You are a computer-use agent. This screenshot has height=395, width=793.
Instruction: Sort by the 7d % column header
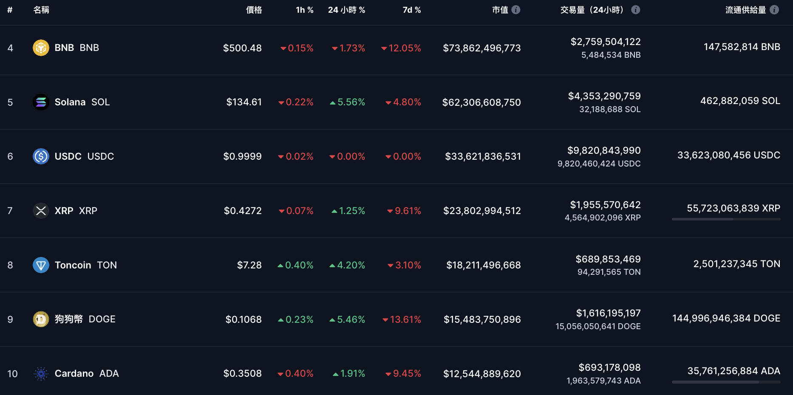411,10
